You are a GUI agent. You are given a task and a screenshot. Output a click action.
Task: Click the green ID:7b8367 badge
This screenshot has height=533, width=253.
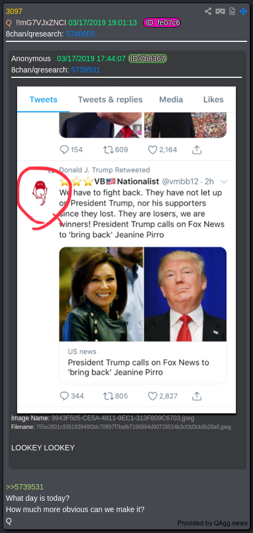click(x=148, y=59)
